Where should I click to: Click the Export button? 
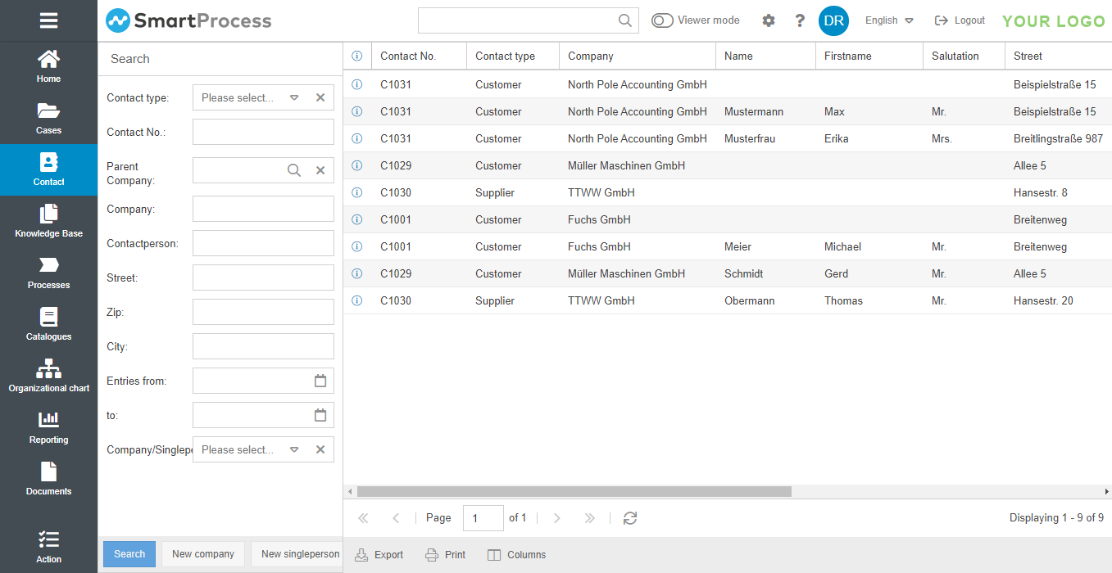(379, 555)
